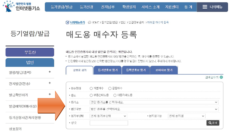Click the 나의메뉴추가 checkmark icon
Viewport: 231px width, 132px height.
(x=67, y=22)
